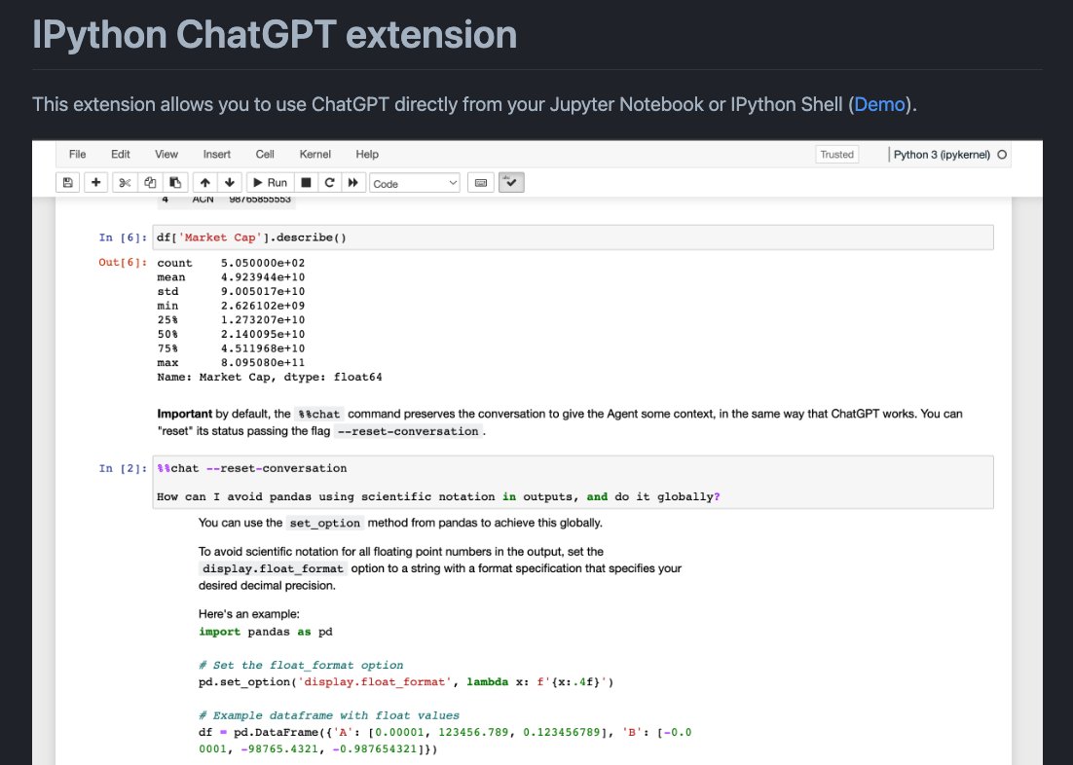Click the --reset-conversation inline code in markdown
The height and width of the screenshot is (765, 1073).
point(408,431)
